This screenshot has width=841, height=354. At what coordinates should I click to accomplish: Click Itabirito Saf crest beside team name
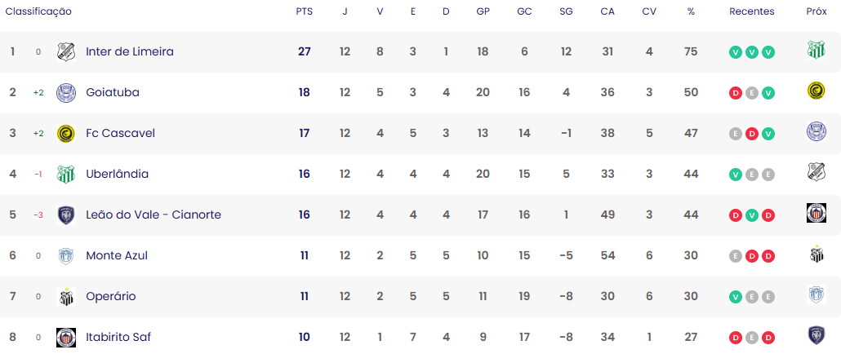66,338
